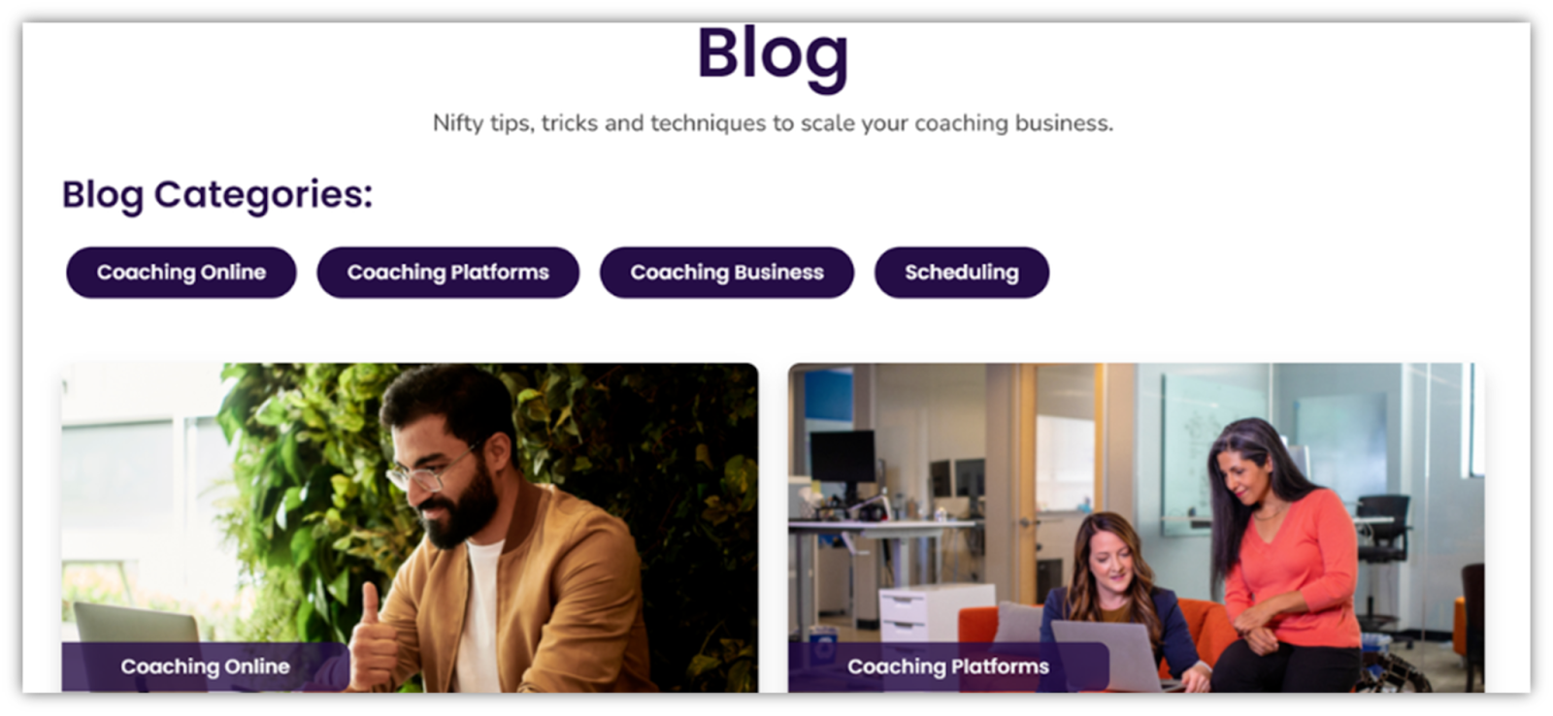Click the Blog Categories heading
Viewport: 1553px width, 716px height.
coord(217,194)
